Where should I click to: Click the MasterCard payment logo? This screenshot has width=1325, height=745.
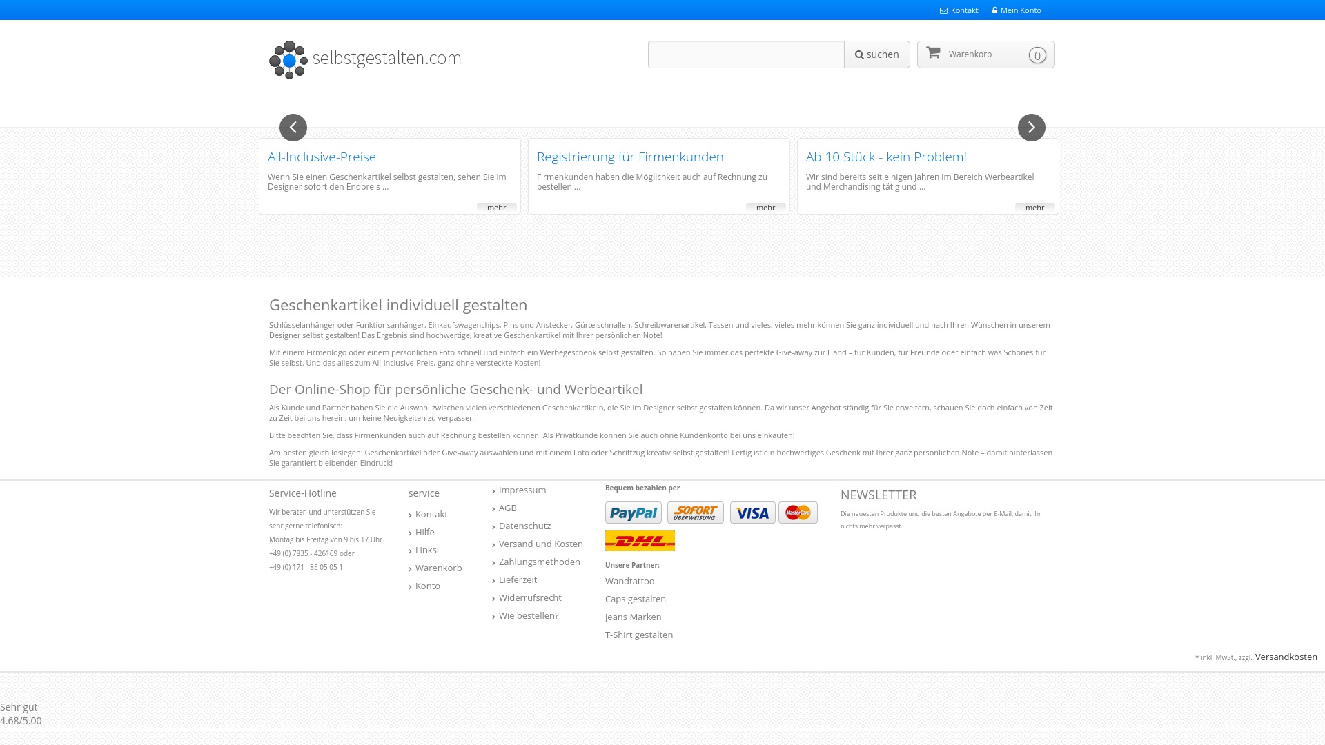798,513
